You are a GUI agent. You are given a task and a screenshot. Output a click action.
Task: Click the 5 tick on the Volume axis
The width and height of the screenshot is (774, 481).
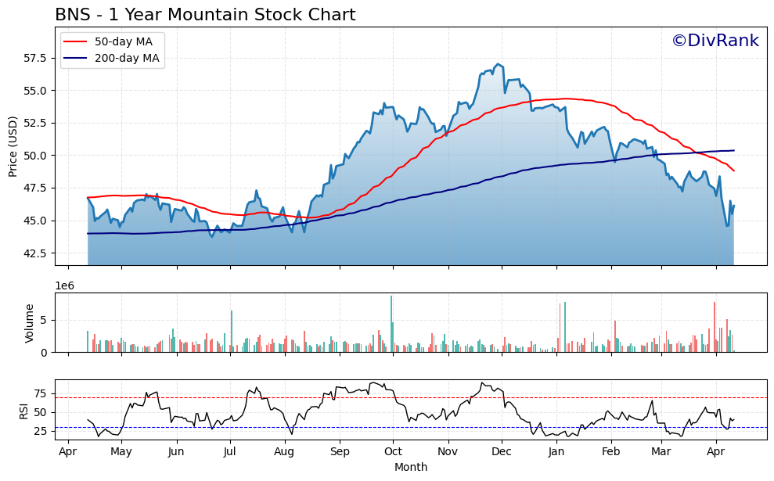[44, 321]
